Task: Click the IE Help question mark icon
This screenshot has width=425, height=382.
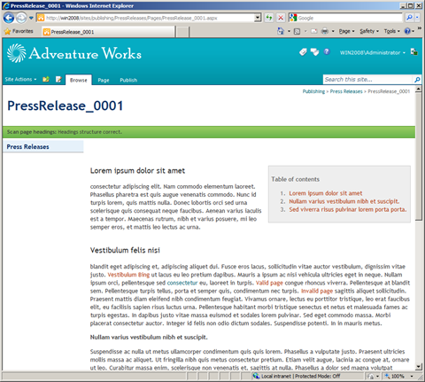Action: point(407,31)
